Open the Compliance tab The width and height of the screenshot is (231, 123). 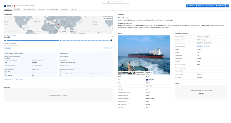point(65,9)
